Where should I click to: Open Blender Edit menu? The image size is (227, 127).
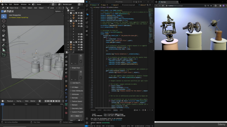point(10,5)
